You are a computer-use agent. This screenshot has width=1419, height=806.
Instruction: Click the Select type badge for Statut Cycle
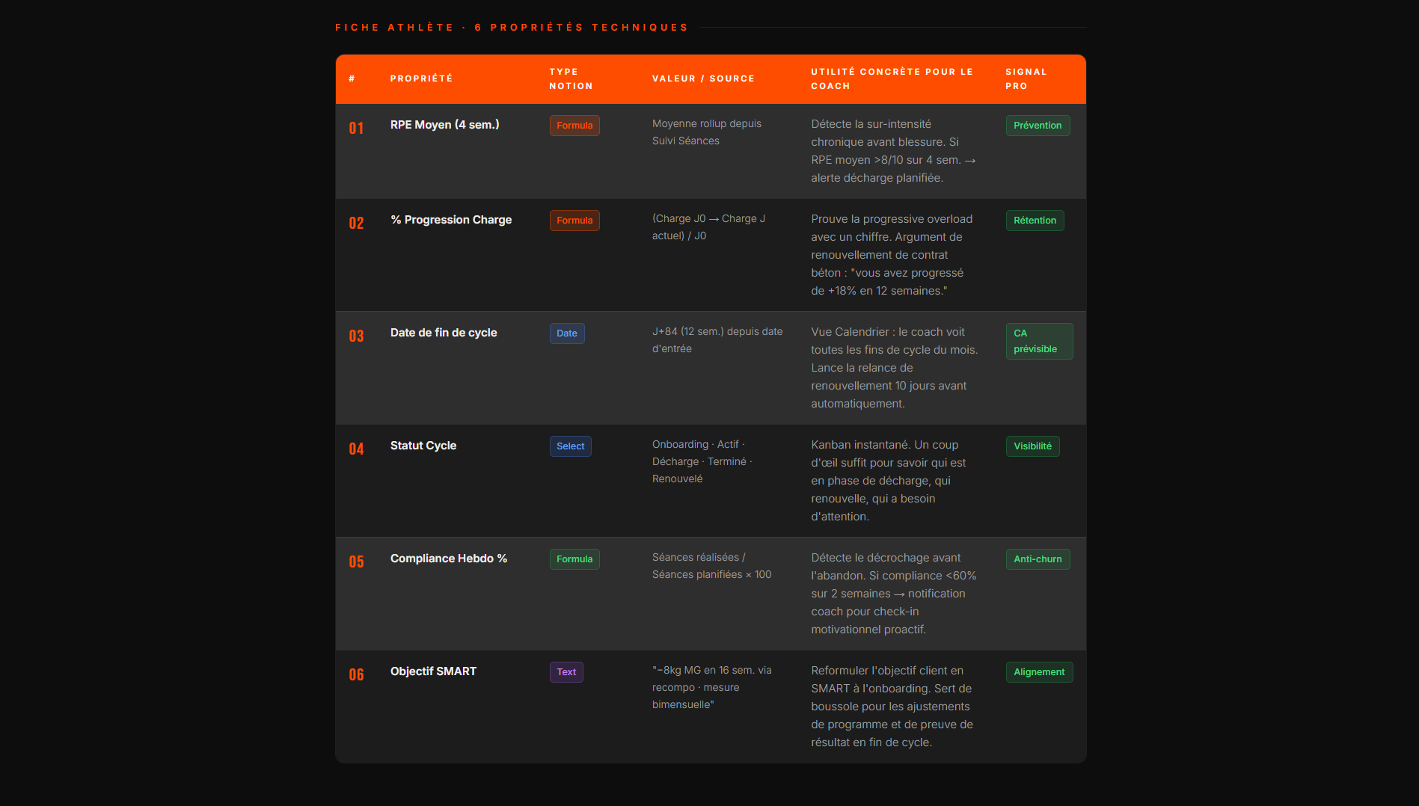click(x=570, y=446)
